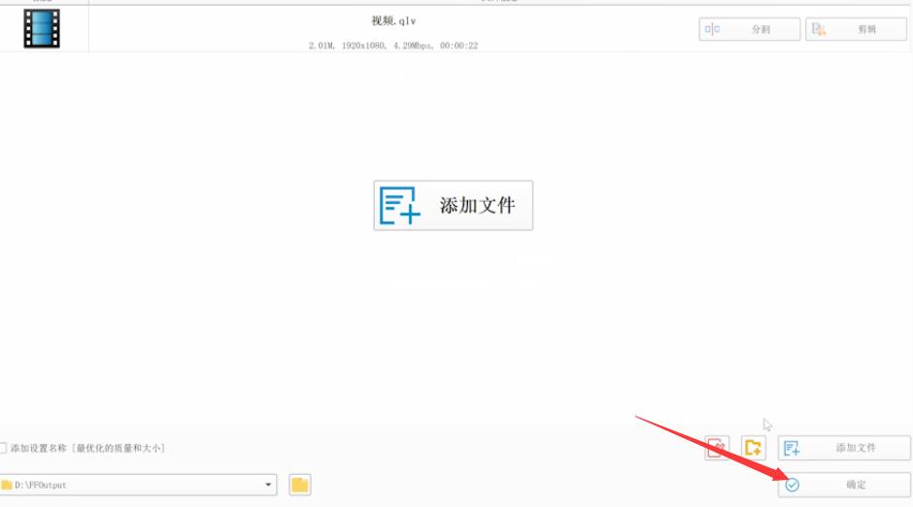Click the bottom-right 添加文件 button
913x507 pixels.
(844, 448)
